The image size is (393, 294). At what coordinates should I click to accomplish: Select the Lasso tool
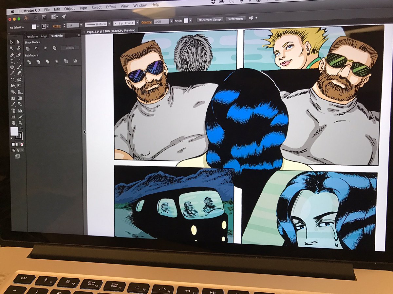pyautogui.click(x=19, y=48)
